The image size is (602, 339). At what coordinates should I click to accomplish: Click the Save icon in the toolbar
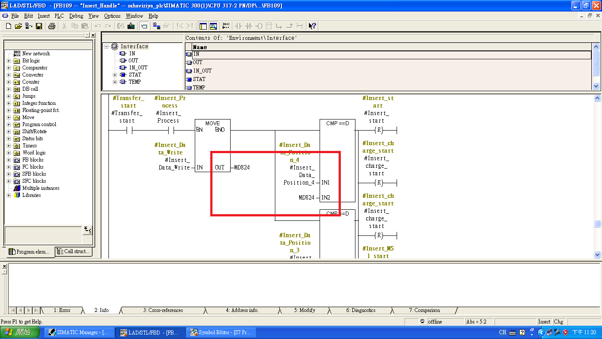(39, 26)
